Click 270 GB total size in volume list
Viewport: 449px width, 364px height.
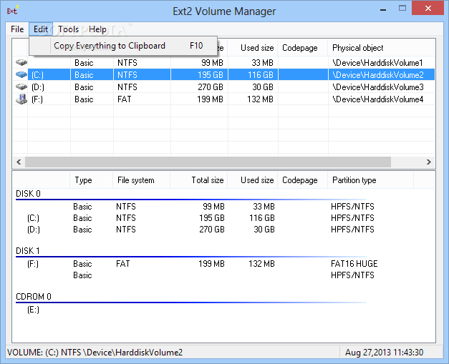click(211, 87)
